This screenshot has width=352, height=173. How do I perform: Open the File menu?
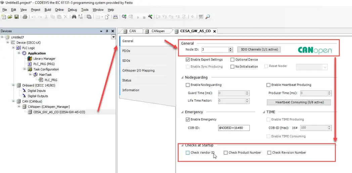point(4,10)
